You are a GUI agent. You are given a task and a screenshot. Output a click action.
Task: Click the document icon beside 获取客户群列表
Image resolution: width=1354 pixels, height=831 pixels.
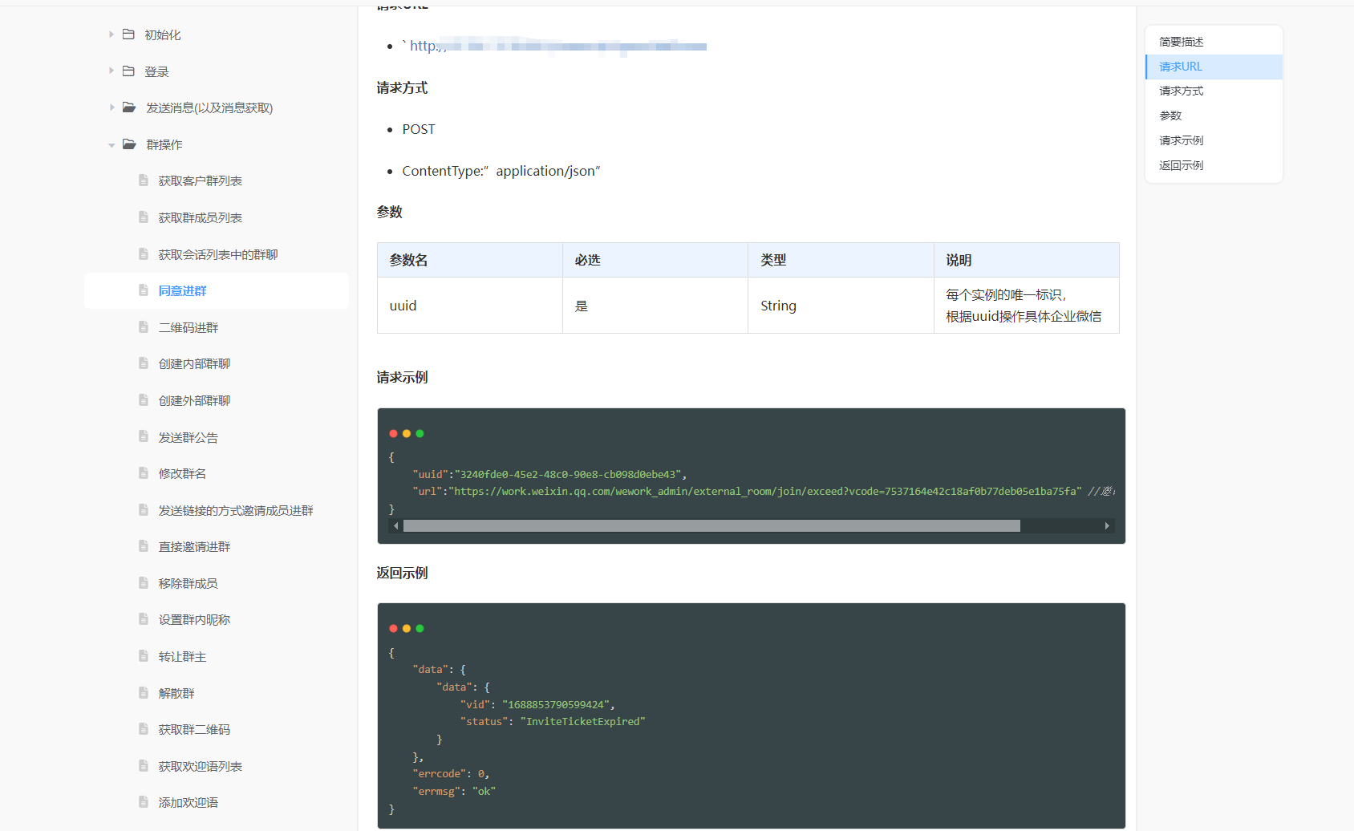click(144, 180)
